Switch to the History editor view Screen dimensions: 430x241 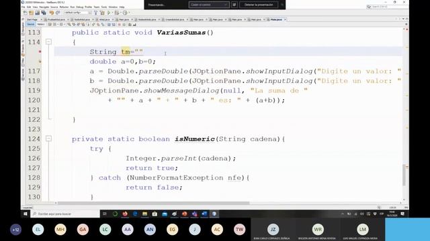click(41, 24)
